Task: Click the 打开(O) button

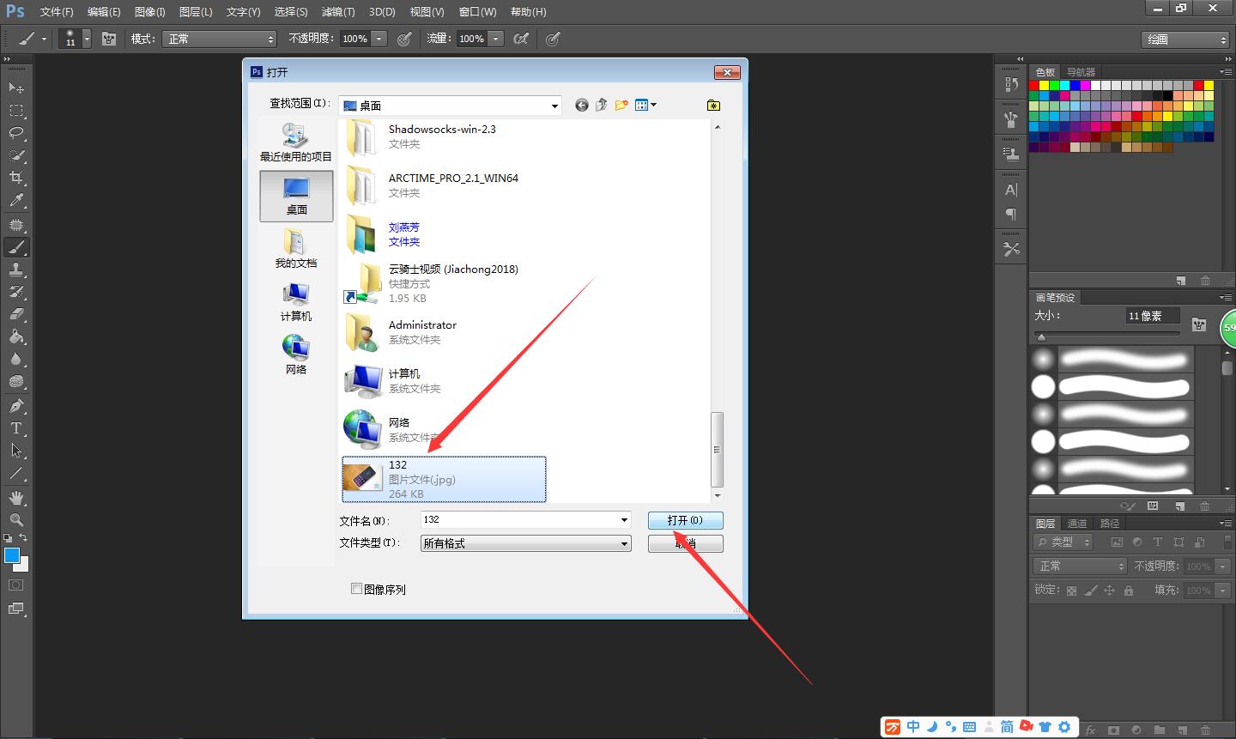Action: [685, 520]
